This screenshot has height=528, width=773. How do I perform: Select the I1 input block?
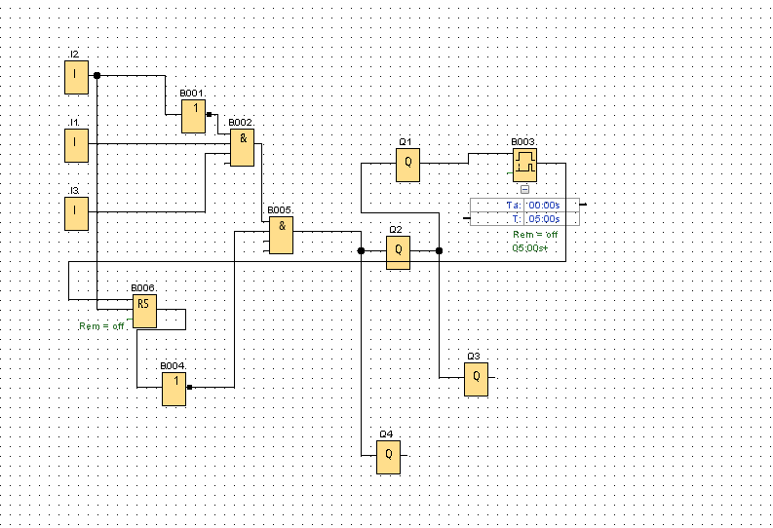[x=76, y=145]
